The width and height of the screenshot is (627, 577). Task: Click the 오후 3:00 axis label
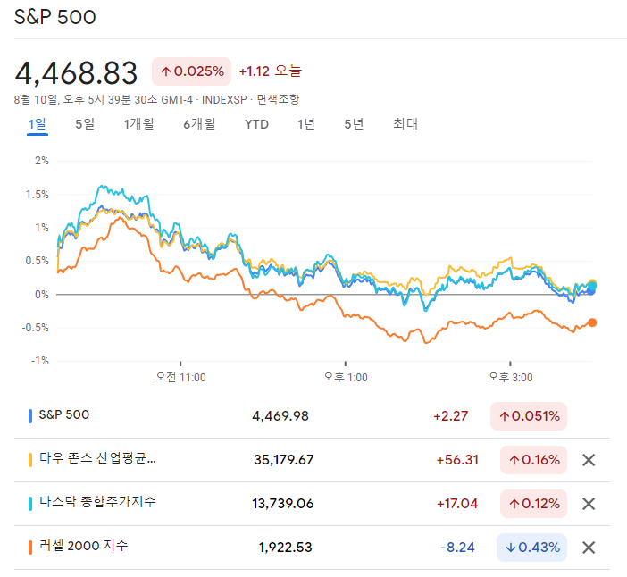[x=511, y=378]
